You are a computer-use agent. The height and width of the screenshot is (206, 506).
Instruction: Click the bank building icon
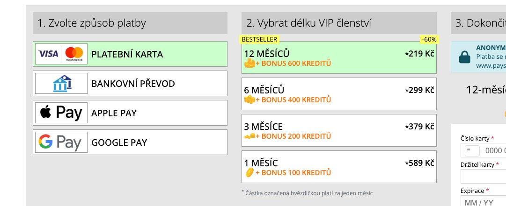[61, 84]
